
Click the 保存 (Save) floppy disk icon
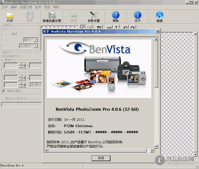[x=30, y=15]
